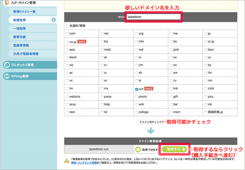Check the jp domain checkbox
The height and width of the screenshot is (170, 245).
coord(206,34)
